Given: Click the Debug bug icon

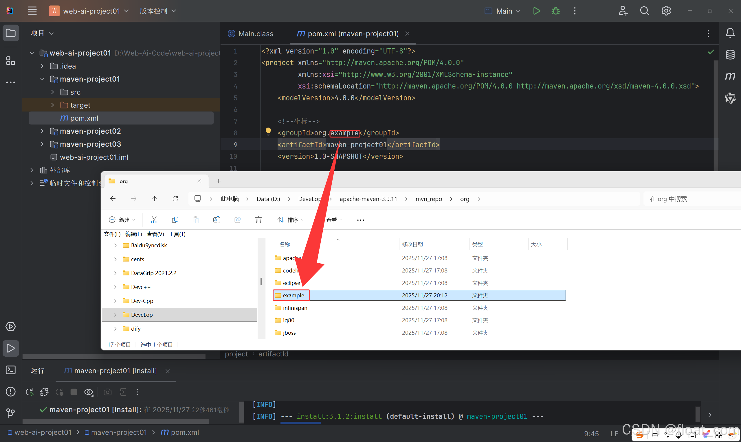Looking at the screenshot, I should (x=555, y=11).
